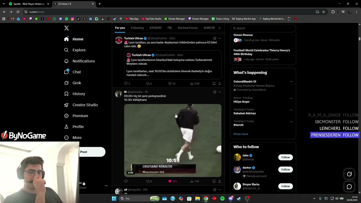This screenshot has width=361, height=203.
Task: Switch to the ATABARI tab
Action: [155, 28]
